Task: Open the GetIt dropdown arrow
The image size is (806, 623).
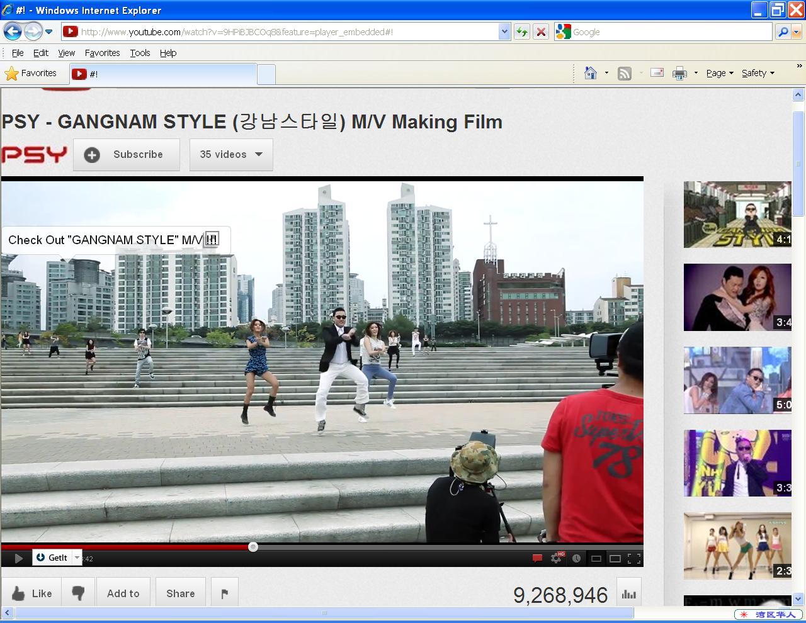Action: (77, 558)
